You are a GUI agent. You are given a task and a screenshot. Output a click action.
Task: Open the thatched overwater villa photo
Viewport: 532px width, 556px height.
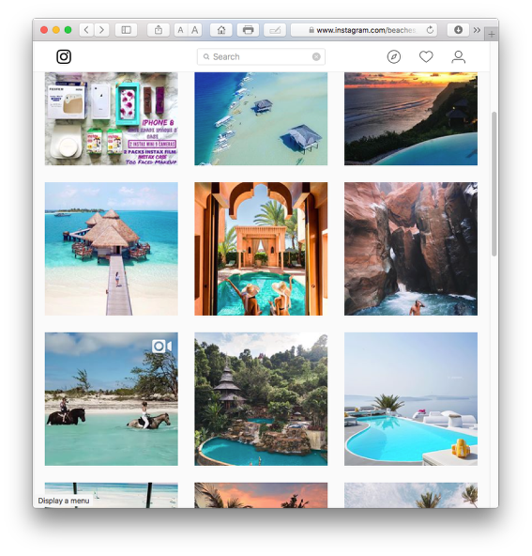[x=112, y=249]
